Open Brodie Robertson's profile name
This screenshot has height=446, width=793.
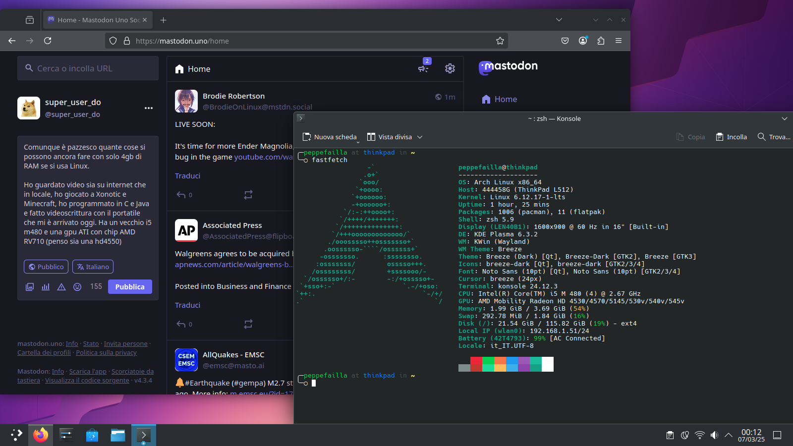pos(233,96)
